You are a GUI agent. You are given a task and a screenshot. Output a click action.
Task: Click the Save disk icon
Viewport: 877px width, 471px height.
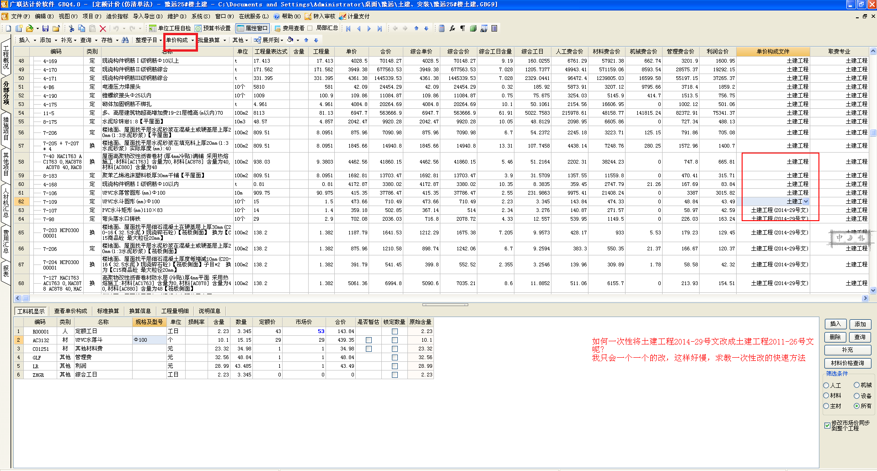[45, 28]
